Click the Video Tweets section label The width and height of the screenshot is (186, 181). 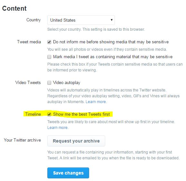[28, 82]
